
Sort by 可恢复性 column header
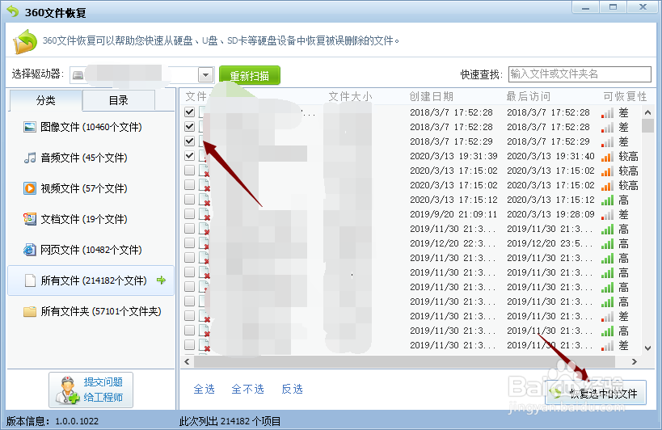click(625, 97)
